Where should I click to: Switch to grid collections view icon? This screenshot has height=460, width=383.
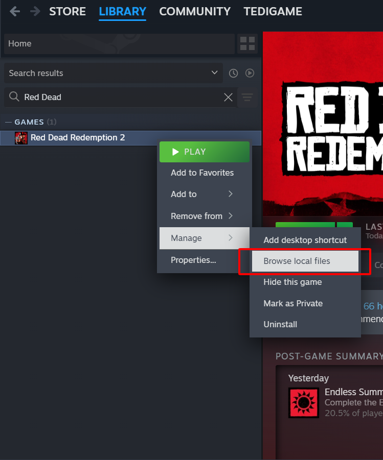click(247, 44)
